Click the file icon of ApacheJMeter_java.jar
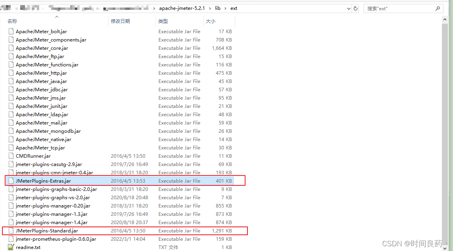Image resolution: width=453 pixels, height=251 pixels. (11, 81)
